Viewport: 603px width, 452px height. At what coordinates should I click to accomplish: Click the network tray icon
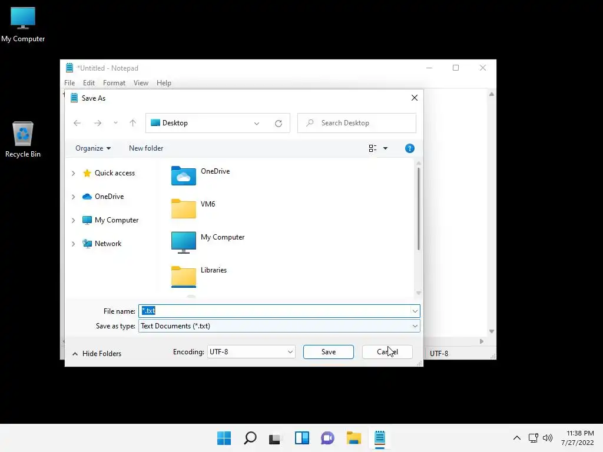pyautogui.click(x=534, y=438)
